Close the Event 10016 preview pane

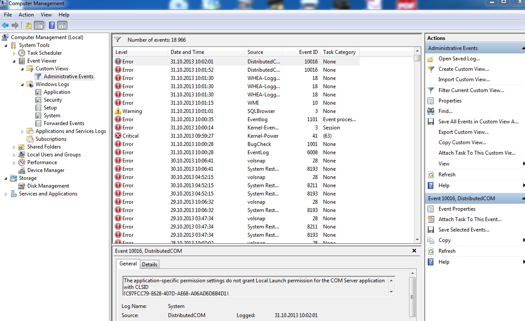pos(414,251)
